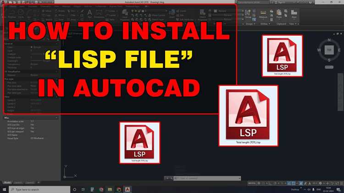Click the ENG language indicator
Screen dimensions: 344x193
point(319,189)
